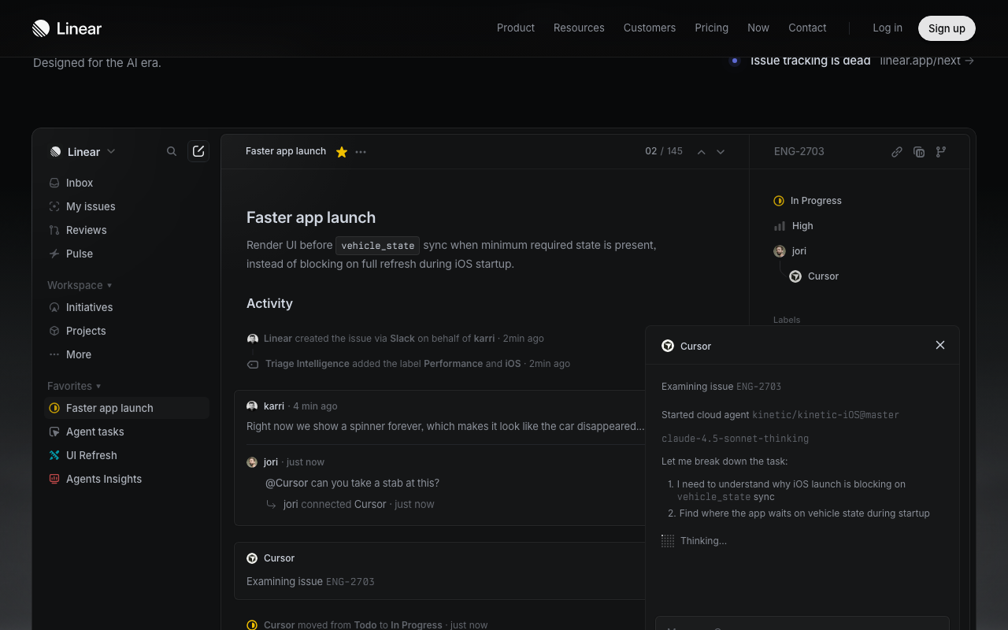Open the Agent tasks favorite
The height and width of the screenshot is (630, 1008).
(126, 432)
